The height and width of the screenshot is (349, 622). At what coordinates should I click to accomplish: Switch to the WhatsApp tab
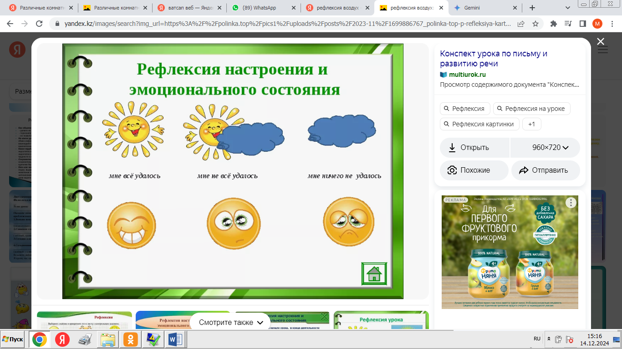click(x=260, y=8)
